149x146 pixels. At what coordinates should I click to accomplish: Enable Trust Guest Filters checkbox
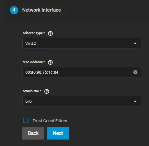[26, 120]
